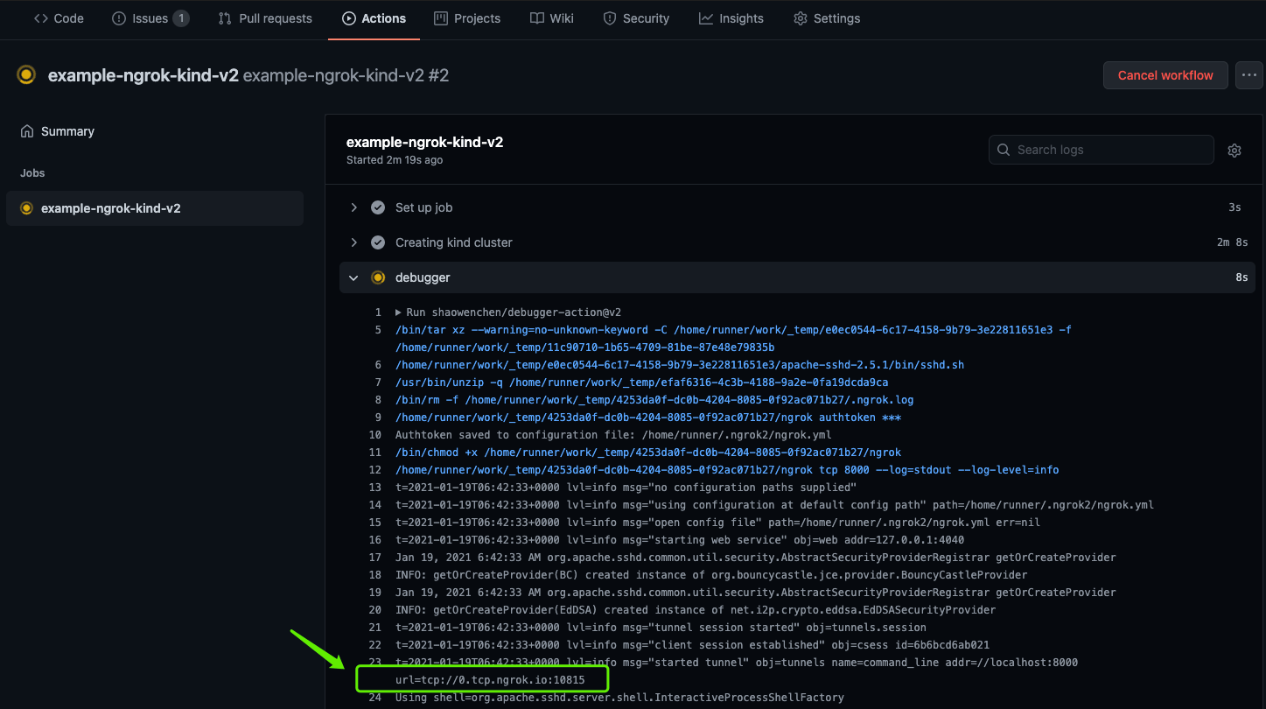Click log line number 24
Image resolution: width=1266 pixels, height=709 pixels.
click(375, 698)
